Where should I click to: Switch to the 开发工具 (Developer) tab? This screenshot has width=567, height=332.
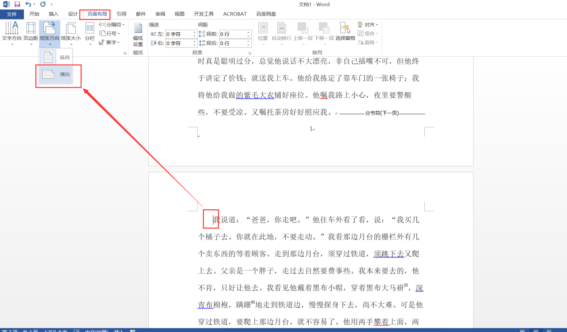pos(204,14)
